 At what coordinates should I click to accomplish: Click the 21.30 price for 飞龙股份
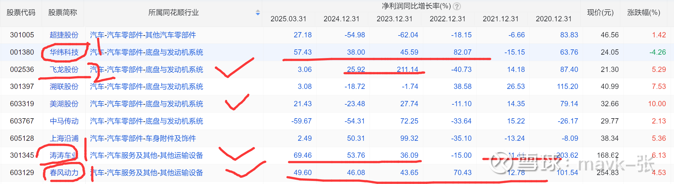point(610,69)
